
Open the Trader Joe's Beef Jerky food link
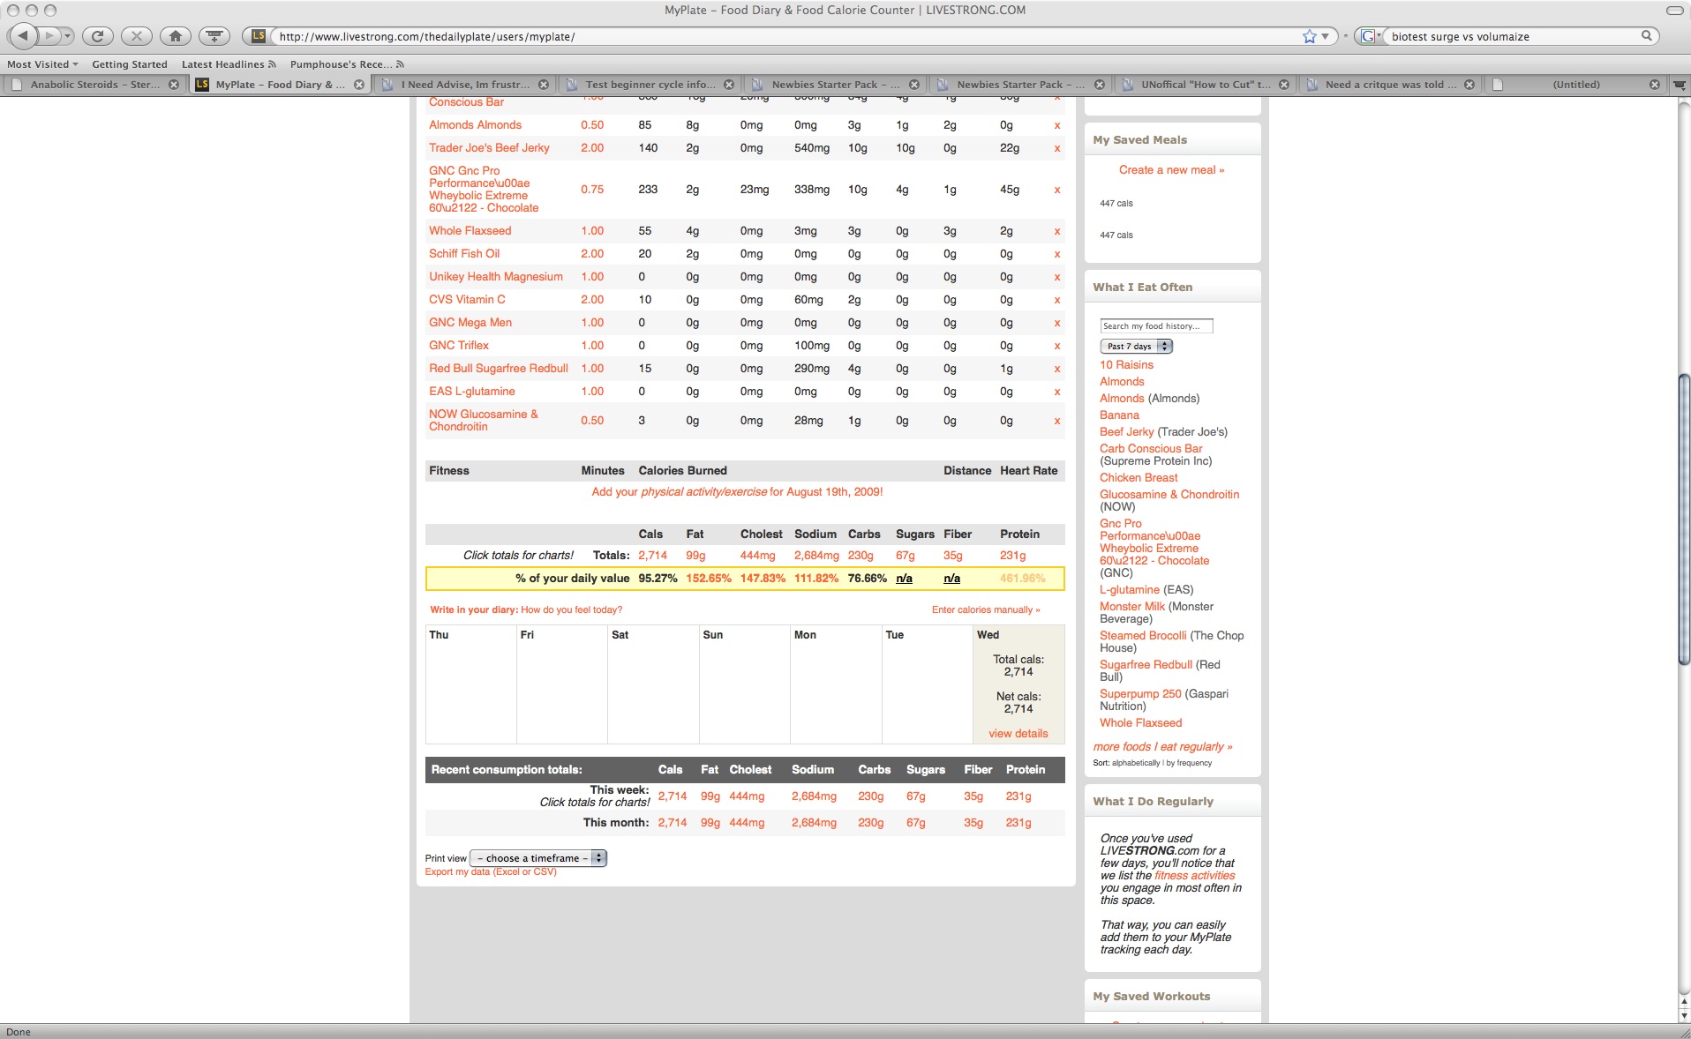tap(489, 148)
